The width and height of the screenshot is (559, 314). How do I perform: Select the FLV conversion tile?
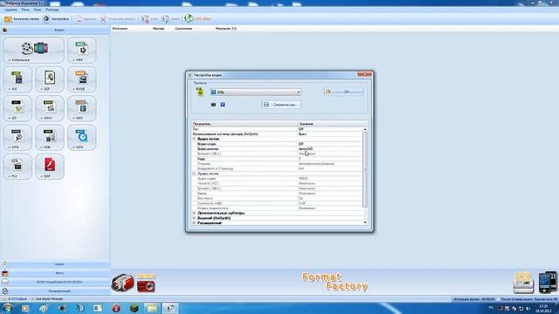(x=17, y=167)
